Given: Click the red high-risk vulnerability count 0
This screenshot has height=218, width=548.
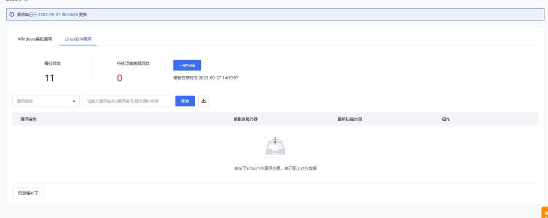Looking at the screenshot, I should point(119,78).
